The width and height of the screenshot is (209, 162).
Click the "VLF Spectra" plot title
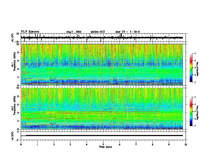[x=30, y=32]
